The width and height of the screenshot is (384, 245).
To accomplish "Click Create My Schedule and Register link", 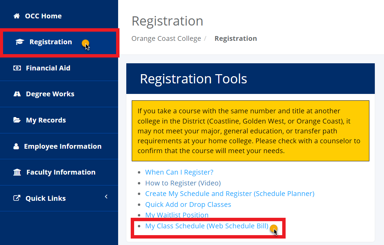I will coord(229,193).
